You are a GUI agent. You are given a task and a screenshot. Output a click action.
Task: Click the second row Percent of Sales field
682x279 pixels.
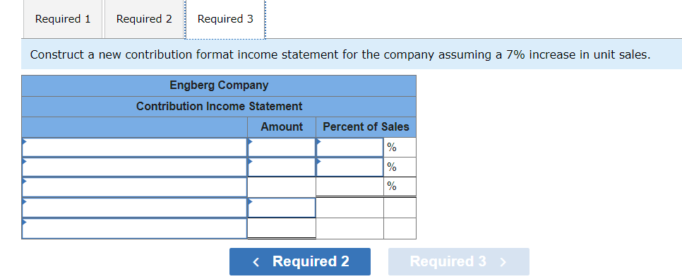coord(349,167)
